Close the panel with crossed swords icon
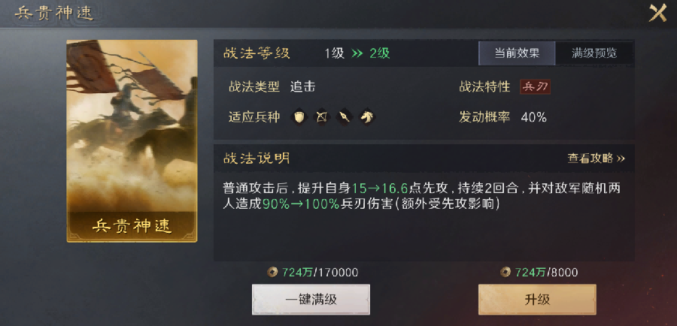677x326 pixels. (658, 13)
